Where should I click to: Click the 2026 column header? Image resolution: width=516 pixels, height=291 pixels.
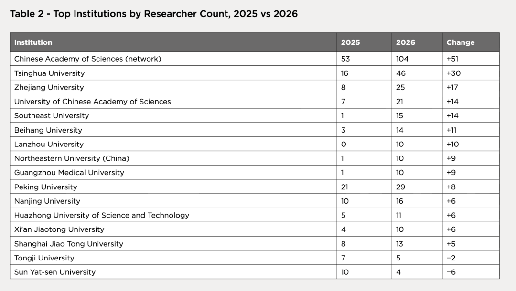417,42
